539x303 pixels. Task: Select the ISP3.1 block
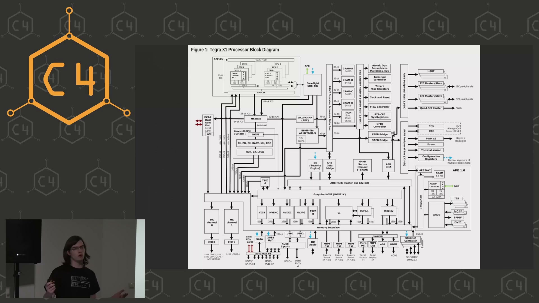pos(364,211)
